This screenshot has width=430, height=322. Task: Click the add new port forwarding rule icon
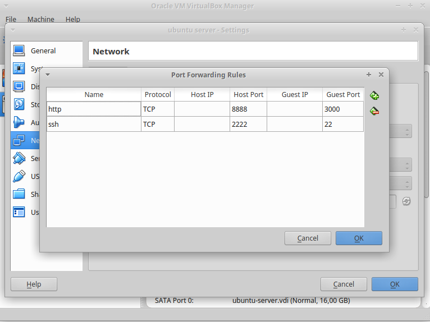374,95
